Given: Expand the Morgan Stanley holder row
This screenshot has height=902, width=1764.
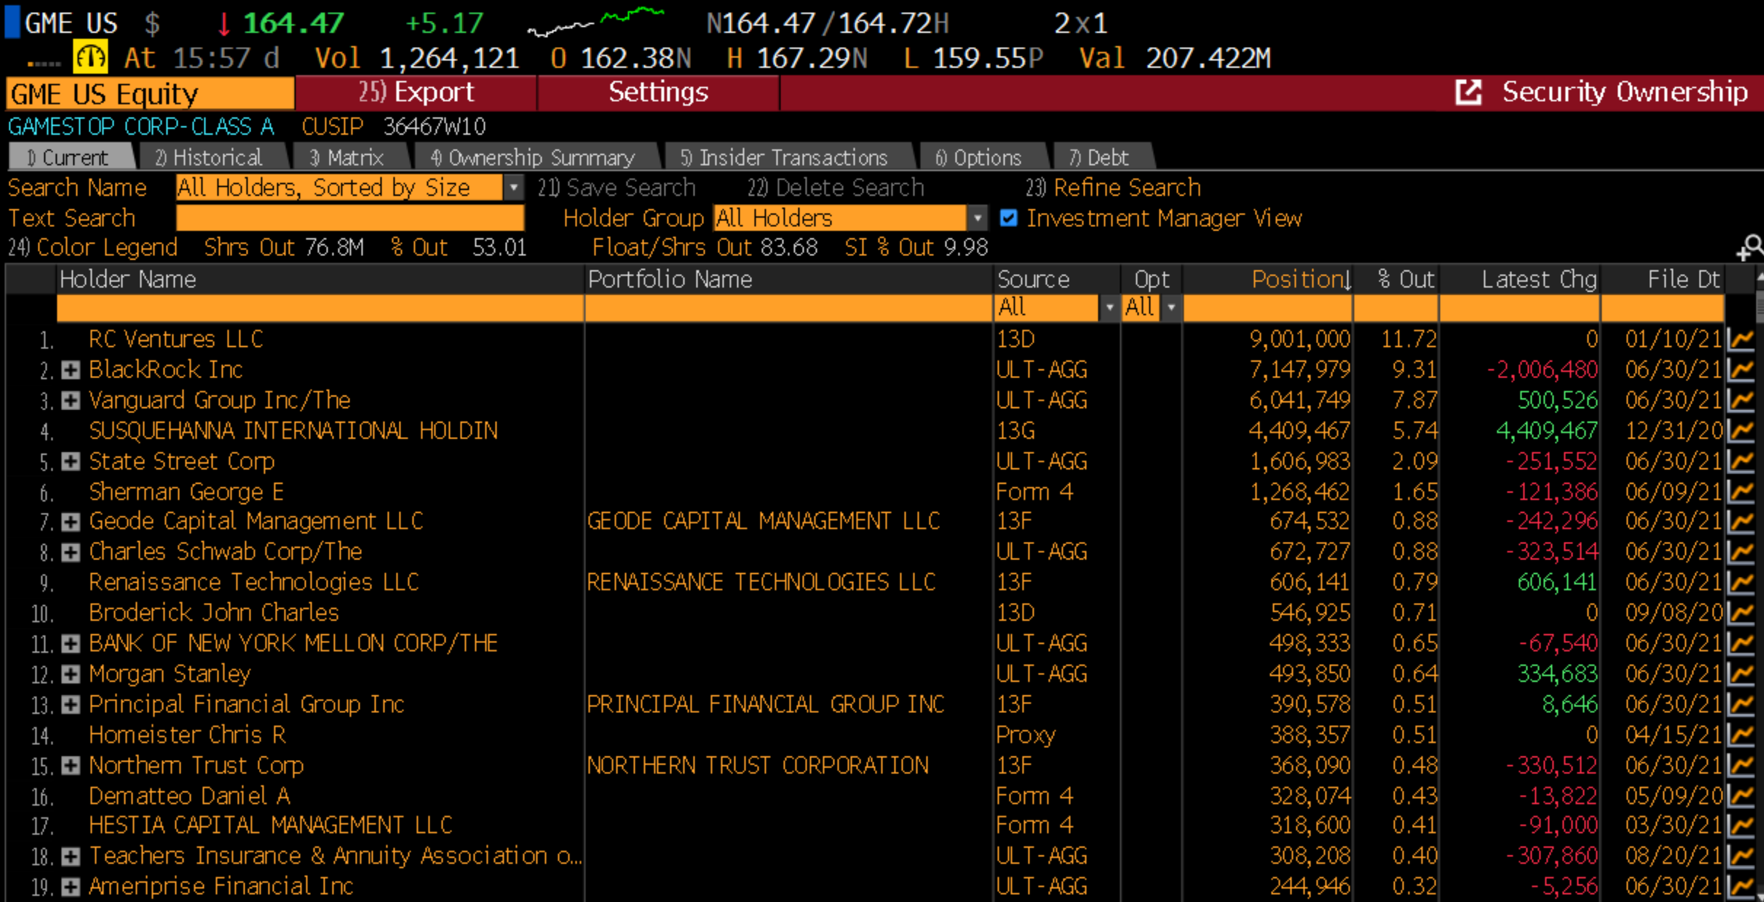Looking at the screenshot, I should (70, 674).
